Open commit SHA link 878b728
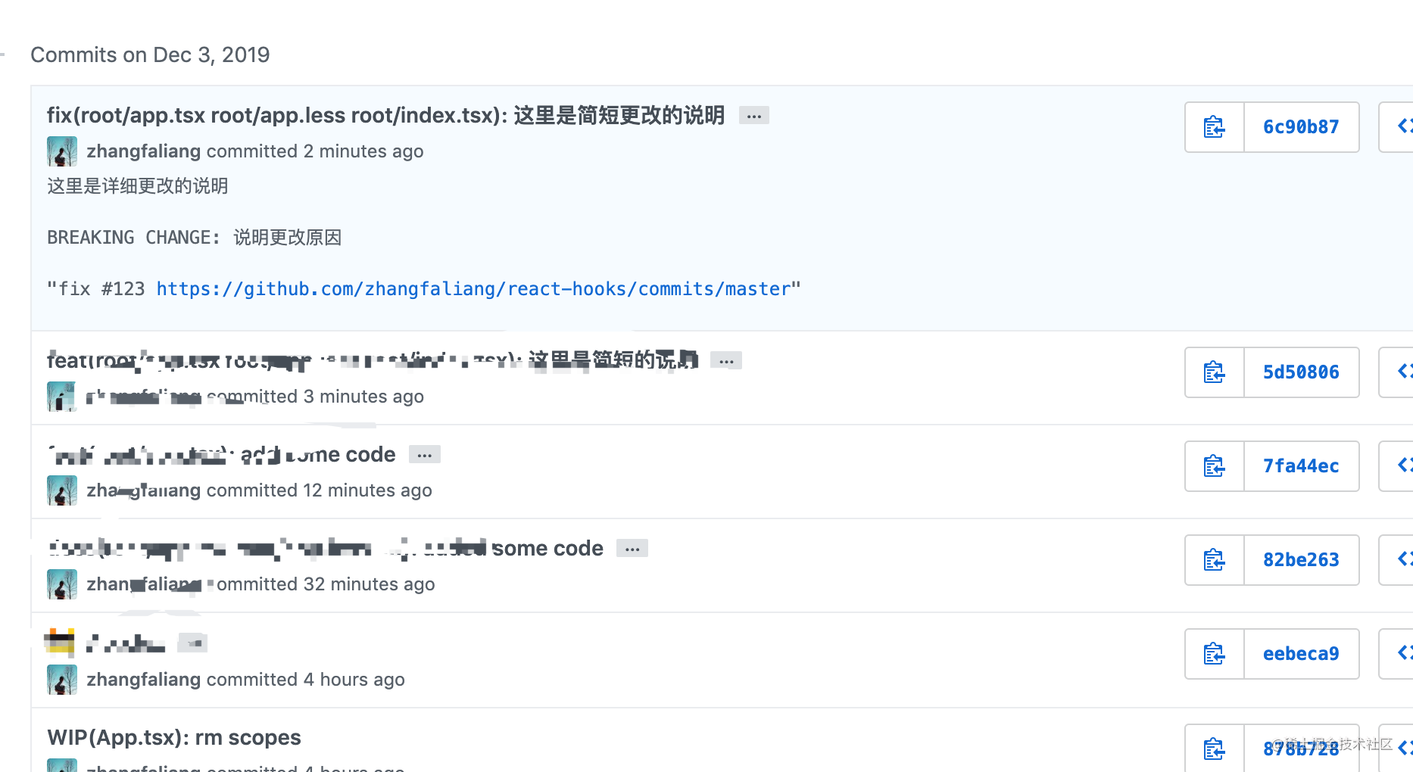1413x772 pixels. [x=1301, y=749]
